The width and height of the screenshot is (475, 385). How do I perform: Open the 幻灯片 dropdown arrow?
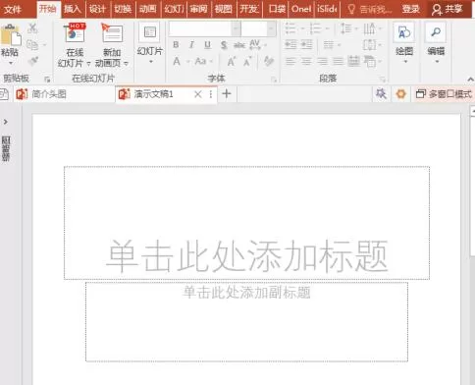click(x=151, y=62)
